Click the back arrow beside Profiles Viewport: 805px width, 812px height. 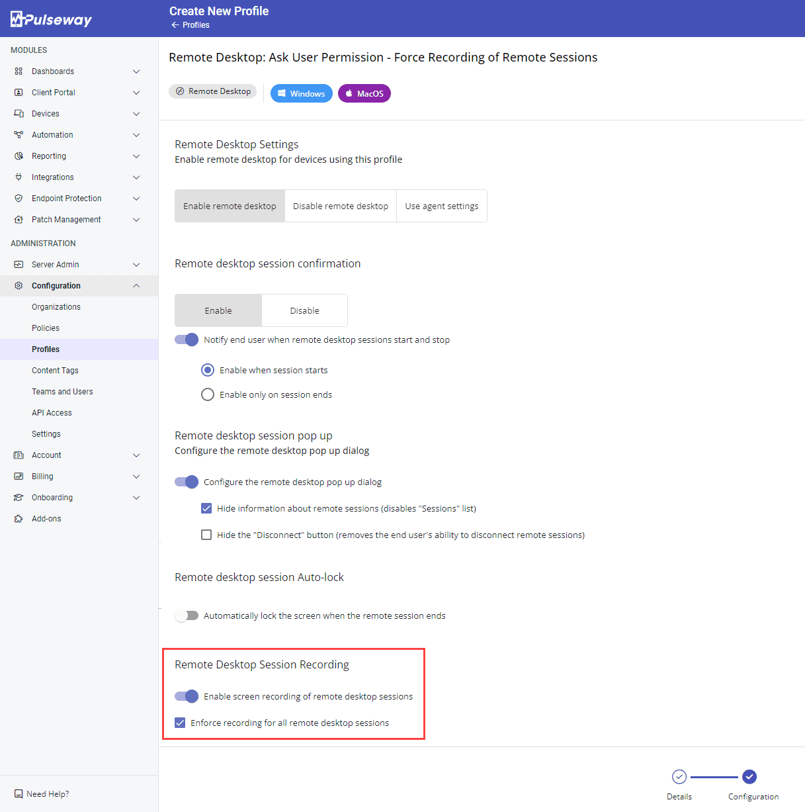pyautogui.click(x=175, y=25)
